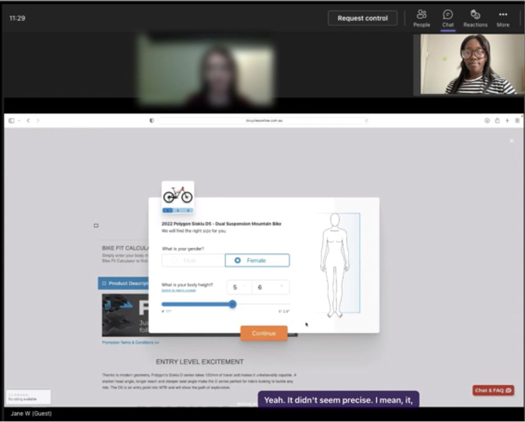The width and height of the screenshot is (525, 422).
Task: Click the Request control button
Action: (x=363, y=18)
